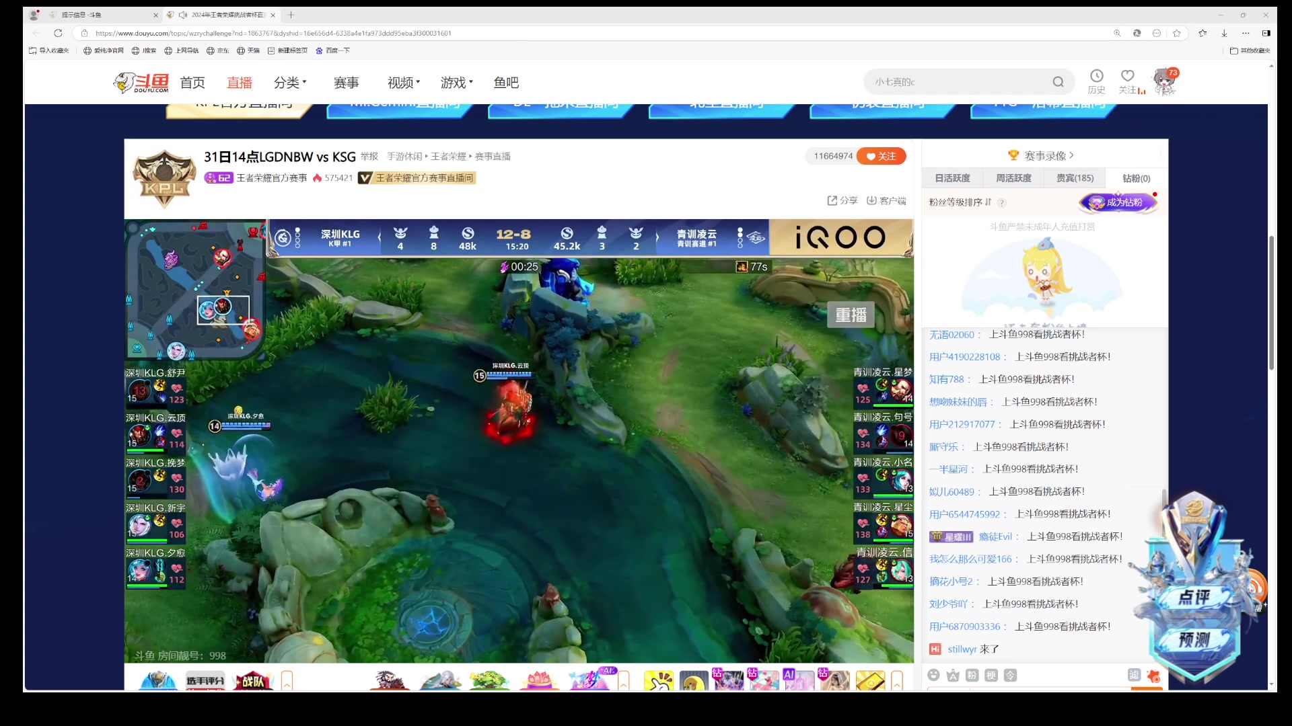Image resolution: width=1292 pixels, height=726 pixels.
Task: Switch to the 周活跃度 tab
Action: click(x=1013, y=178)
